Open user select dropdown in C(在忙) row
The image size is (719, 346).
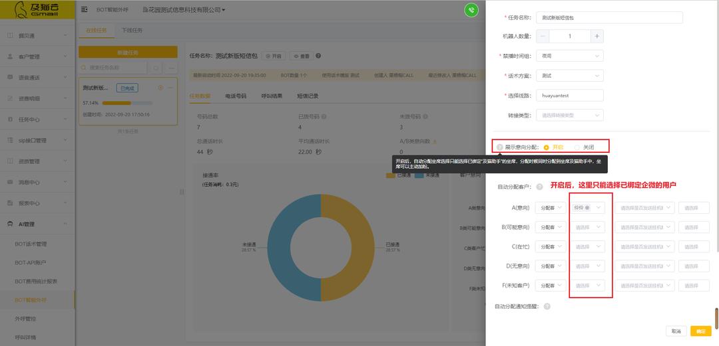click(589, 246)
